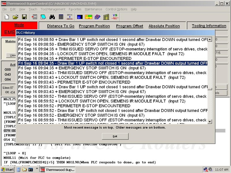
Task: Click the network disconnected tray icon
Action: tap(206, 170)
